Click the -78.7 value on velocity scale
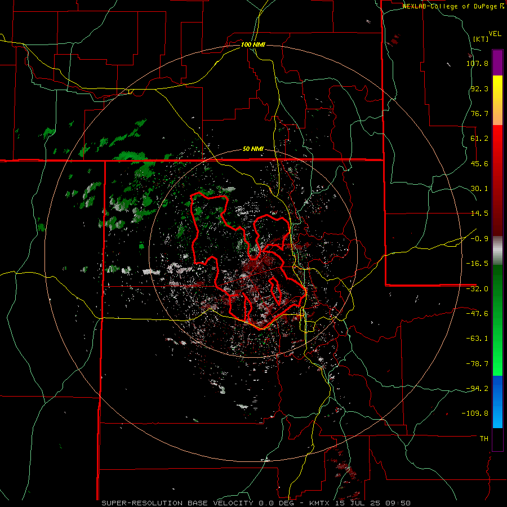Viewport: 507px width, 507px height. 477,364
